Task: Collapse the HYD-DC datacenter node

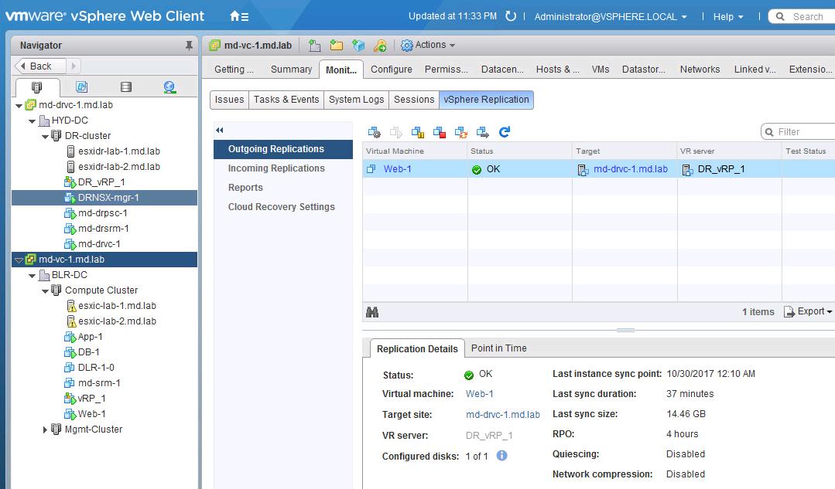Action: (32, 121)
